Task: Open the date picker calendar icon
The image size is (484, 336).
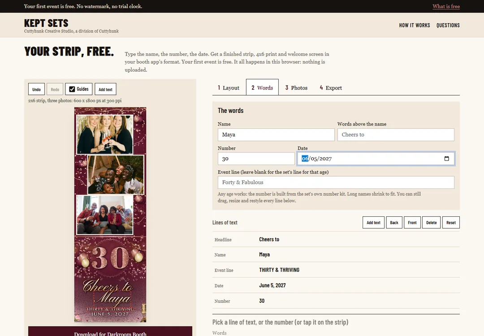Action: tap(446, 159)
